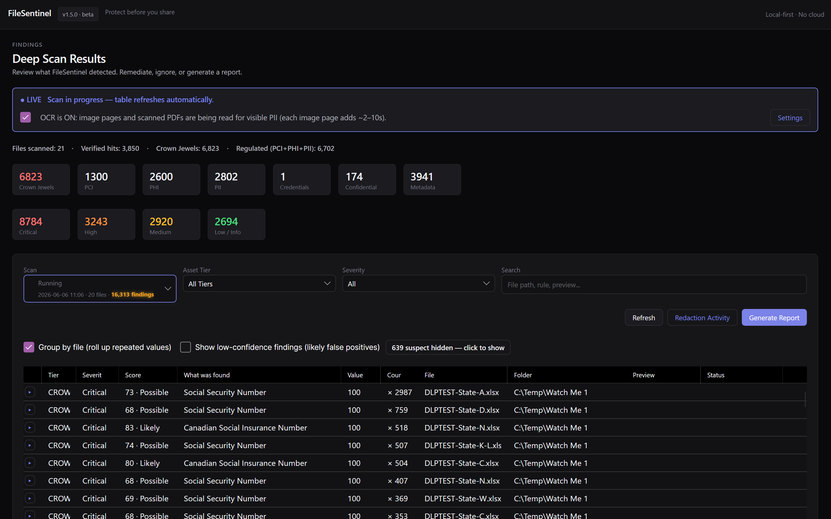
Task: Open the Asset Tier dropdown
Action: (259, 284)
